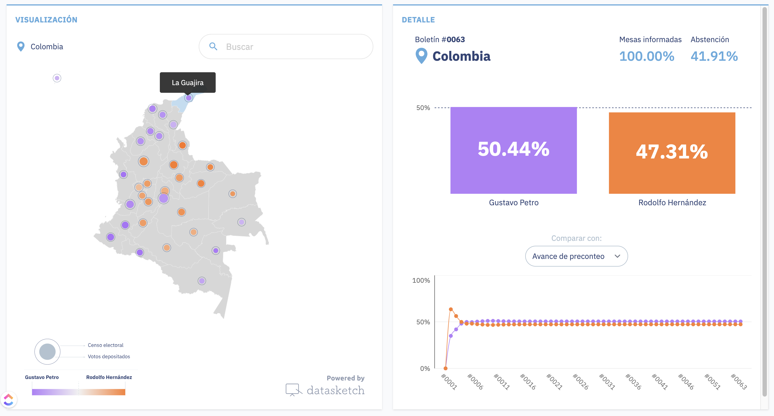Click the orange peak point at #0001

[451, 309]
